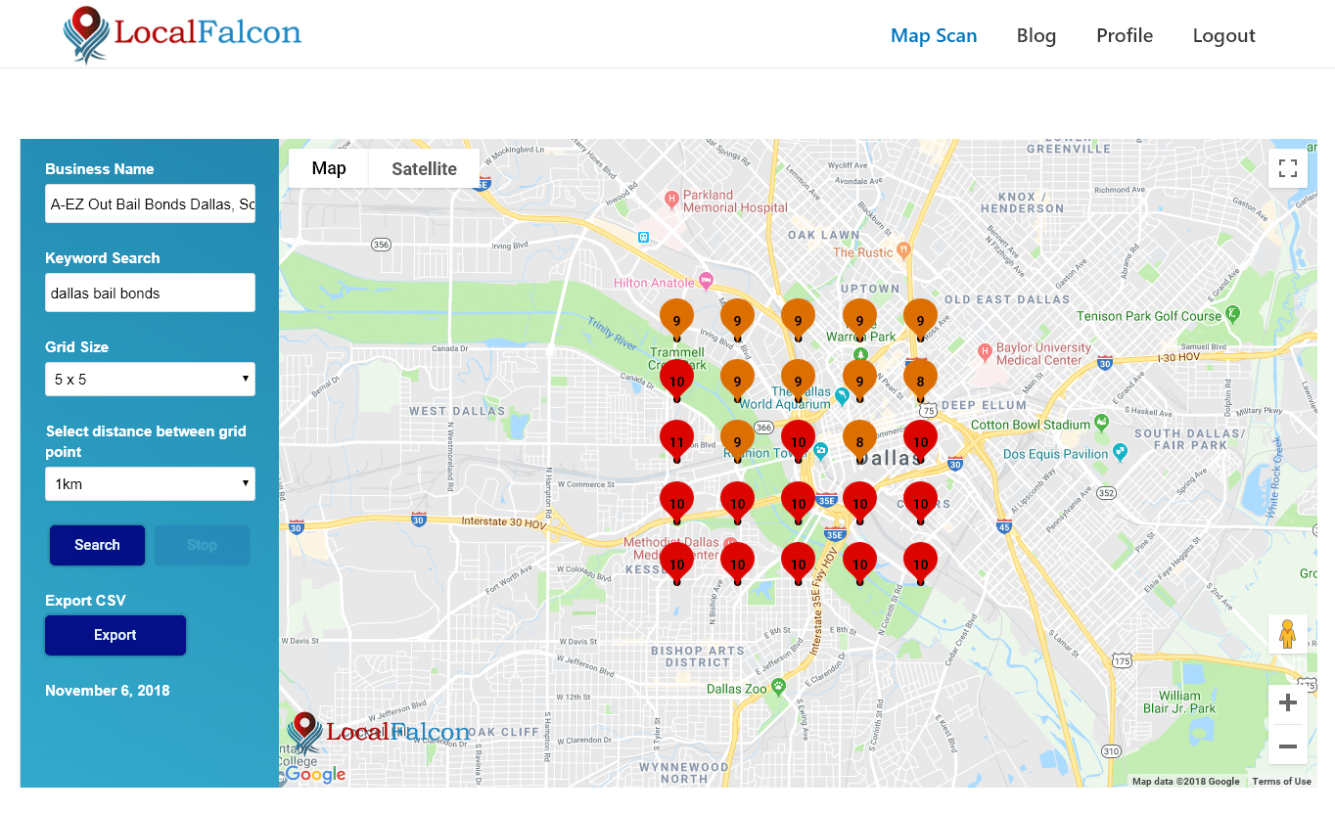Zoom out on the map
This screenshot has width=1335, height=814.
1288,746
